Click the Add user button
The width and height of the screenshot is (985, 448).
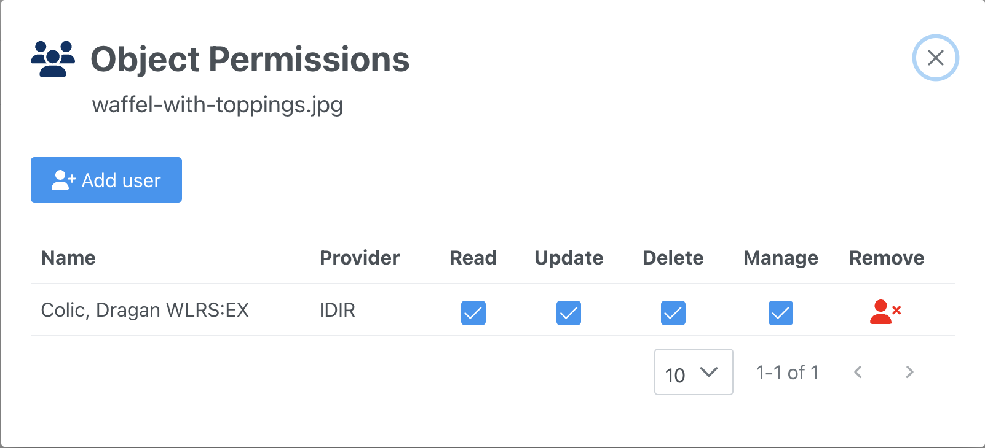[x=106, y=180]
